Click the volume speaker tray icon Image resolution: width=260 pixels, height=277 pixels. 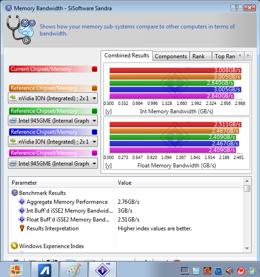coord(230,270)
